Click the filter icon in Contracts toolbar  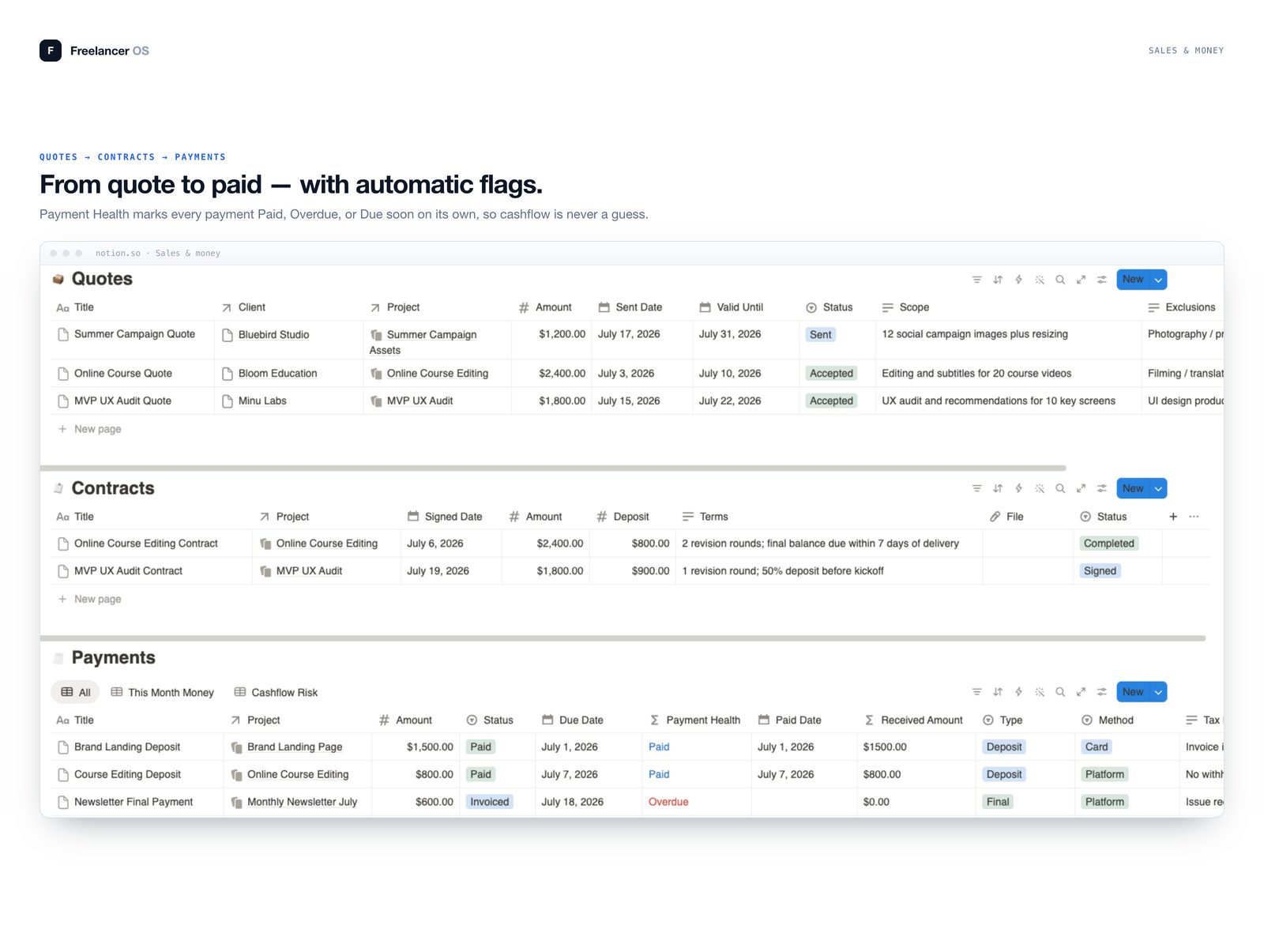coord(977,488)
